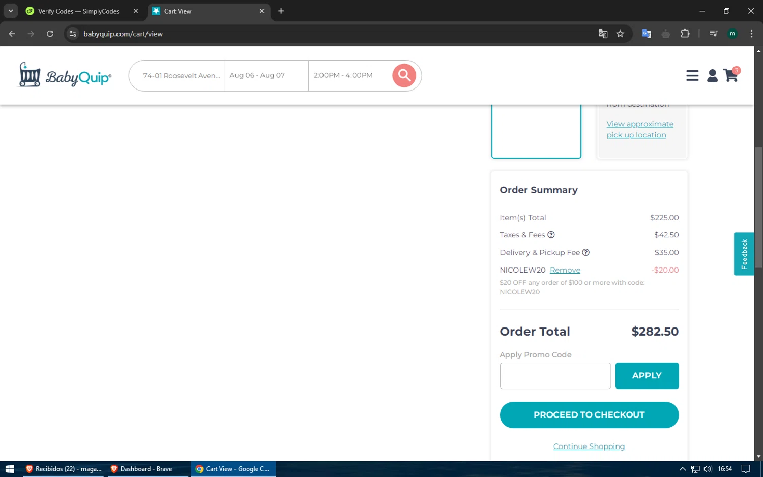Screen dimensions: 763x477
Task: Open the Windows Start menu
Action: pyautogui.click(x=10, y=469)
